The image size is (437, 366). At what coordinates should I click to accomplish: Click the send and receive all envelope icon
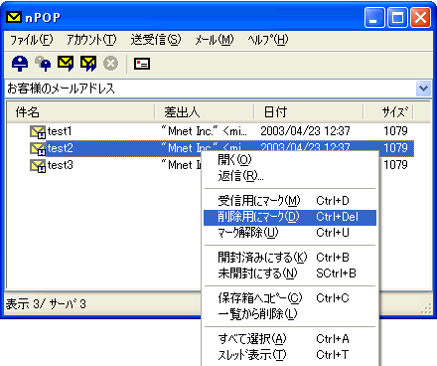[88, 64]
